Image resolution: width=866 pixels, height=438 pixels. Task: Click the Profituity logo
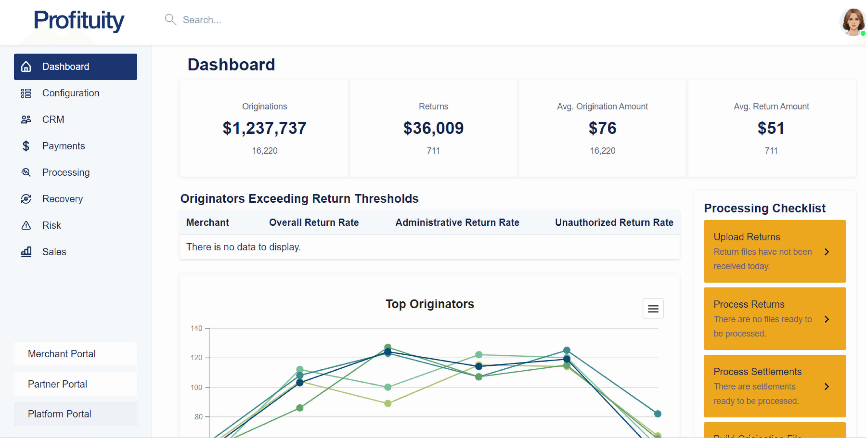click(79, 20)
